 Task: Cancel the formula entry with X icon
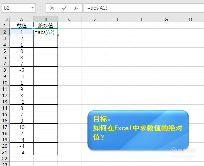click(52, 8)
